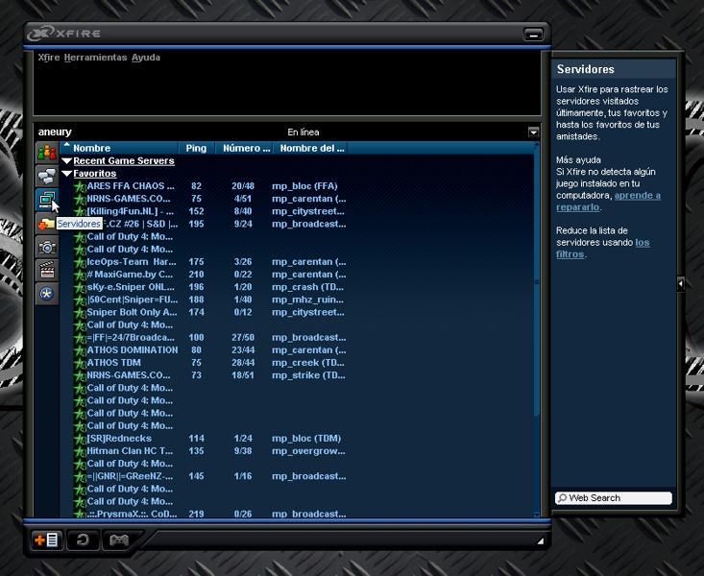Click the add server list button at the bottom
The image size is (704, 576).
(x=47, y=540)
